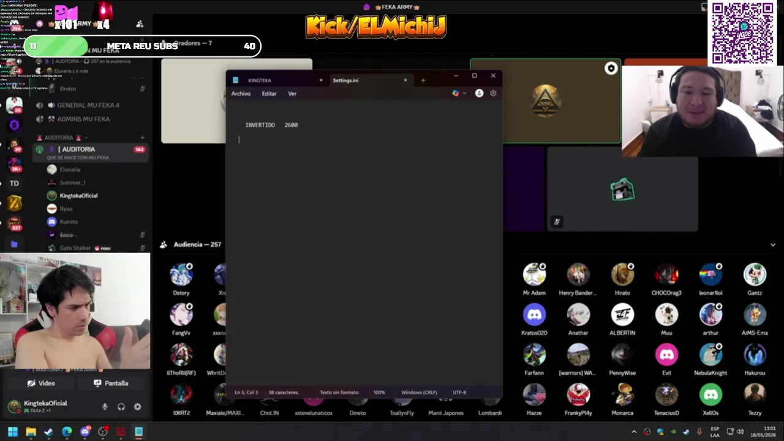Open FangVv audience avatar
The height and width of the screenshot is (441, 784).
(x=181, y=315)
